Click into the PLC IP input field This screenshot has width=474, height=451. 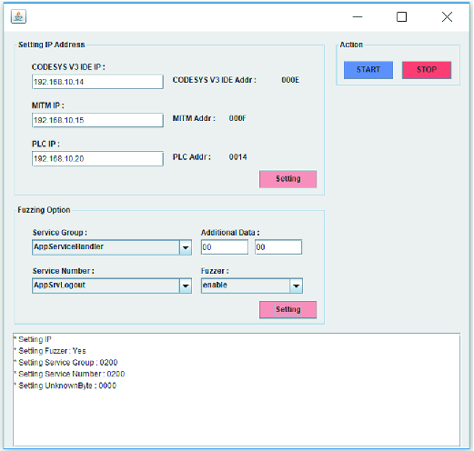[x=97, y=158]
